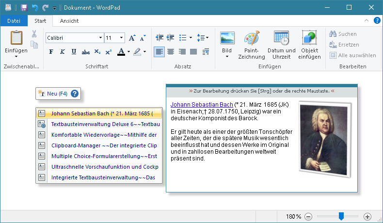Toggle italic text formatting

pyautogui.click(x=63, y=52)
